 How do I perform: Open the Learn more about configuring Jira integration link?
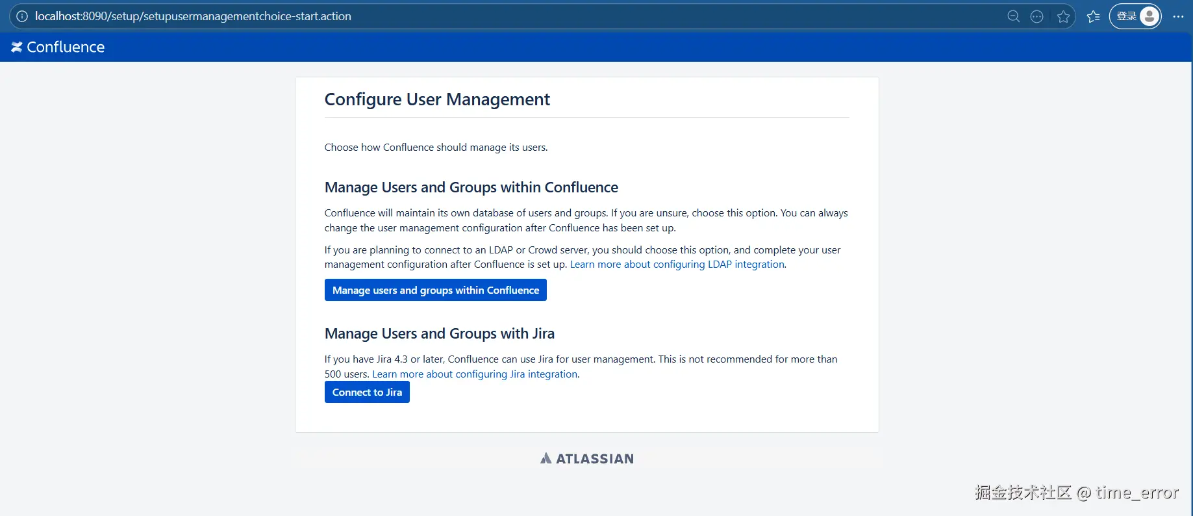click(x=474, y=374)
